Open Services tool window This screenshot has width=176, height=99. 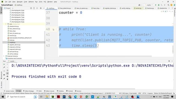coord(78,91)
